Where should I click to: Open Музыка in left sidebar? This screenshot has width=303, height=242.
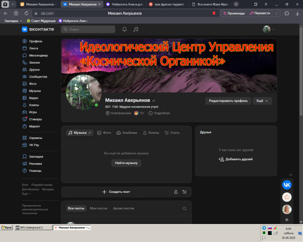coord(32,91)
